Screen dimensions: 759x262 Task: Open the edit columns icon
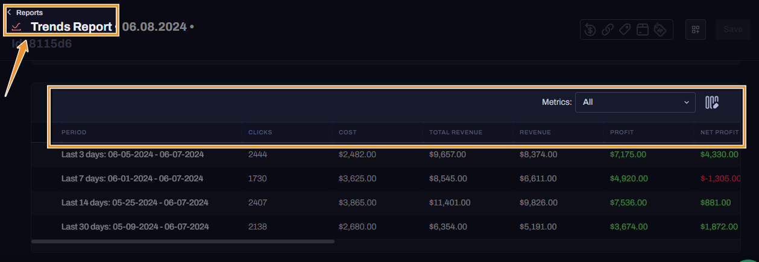point(713,102)
